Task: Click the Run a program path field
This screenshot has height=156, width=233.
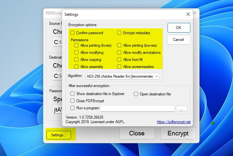Action: point(137,109)
